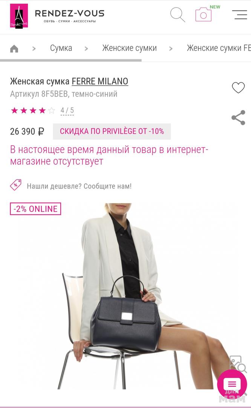Open the Женские сумки breadcrumb
Viewport: 251px width, 408px height.
pyautogui.click(x=129, y=48)
